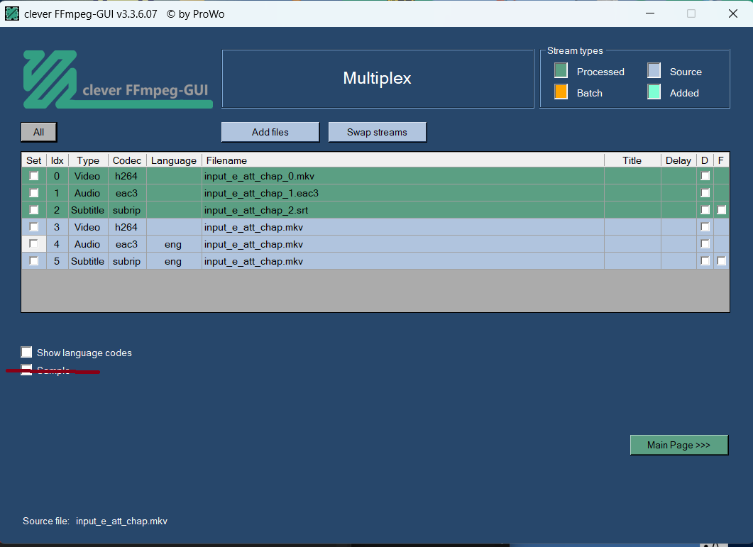Click eng language cell in Subtitle row 5
The width and height of the screenshot is (753, 547).
[x=174, y=261]
